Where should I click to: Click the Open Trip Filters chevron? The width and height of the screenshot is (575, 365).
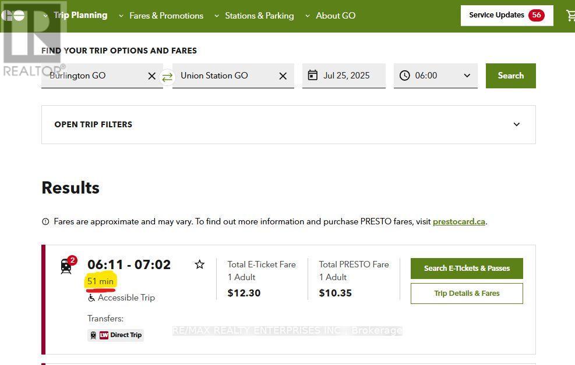(516, 124)
